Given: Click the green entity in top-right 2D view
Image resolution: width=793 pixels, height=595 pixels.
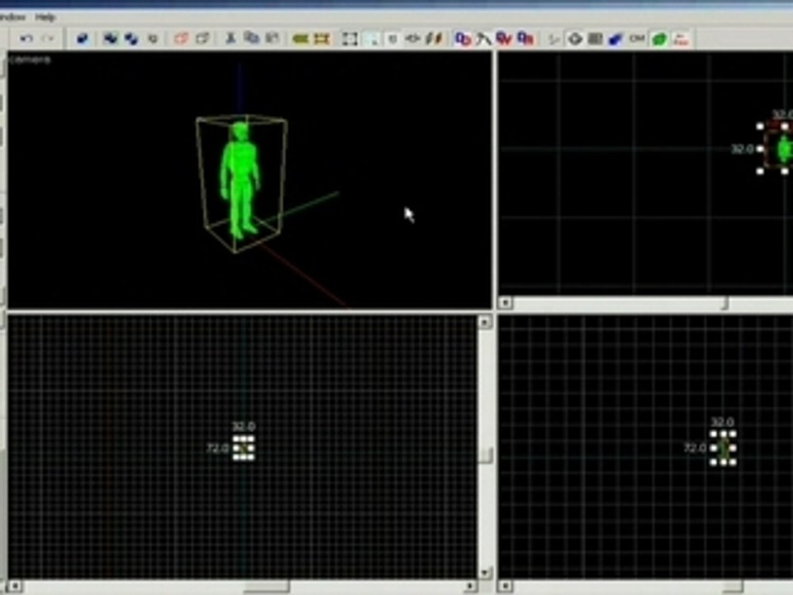Looking at the screenshot, I should pos(784,149).
